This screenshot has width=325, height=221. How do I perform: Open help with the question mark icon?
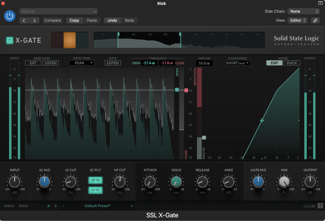(x=320, y=206)
